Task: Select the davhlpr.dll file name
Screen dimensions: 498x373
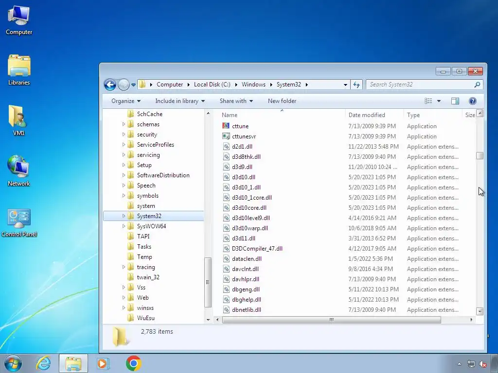Action: (246, 279)
